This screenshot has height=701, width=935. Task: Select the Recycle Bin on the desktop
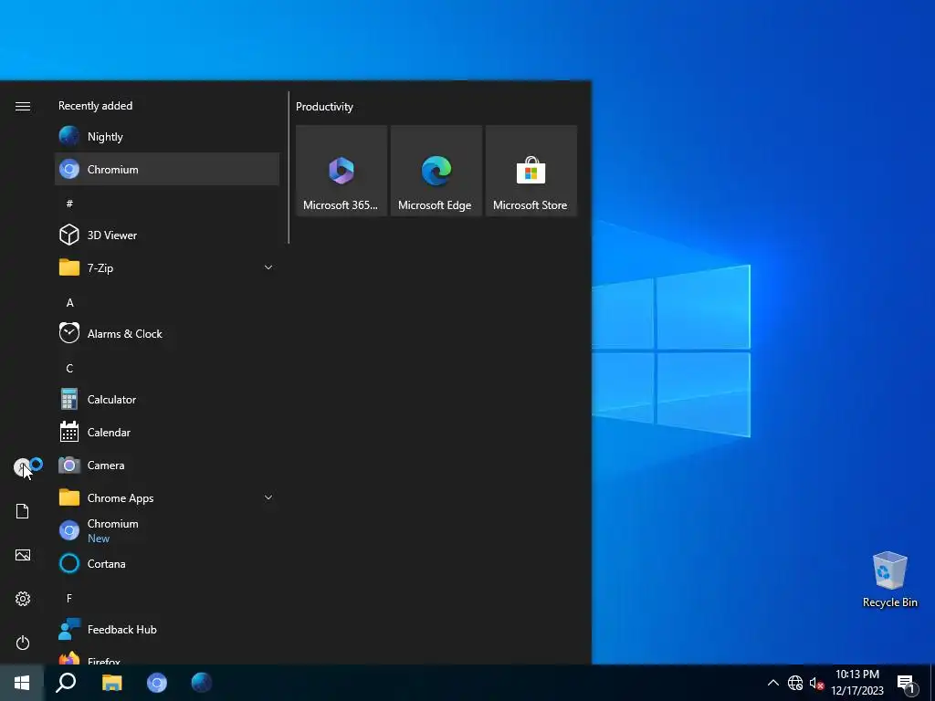point(889,580)
